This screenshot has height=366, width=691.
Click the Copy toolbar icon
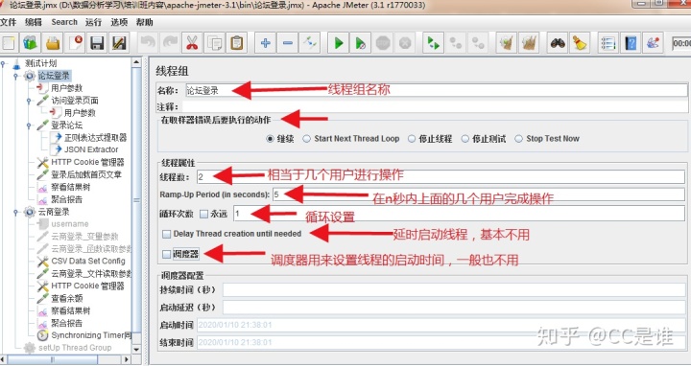tap(215, 43)
